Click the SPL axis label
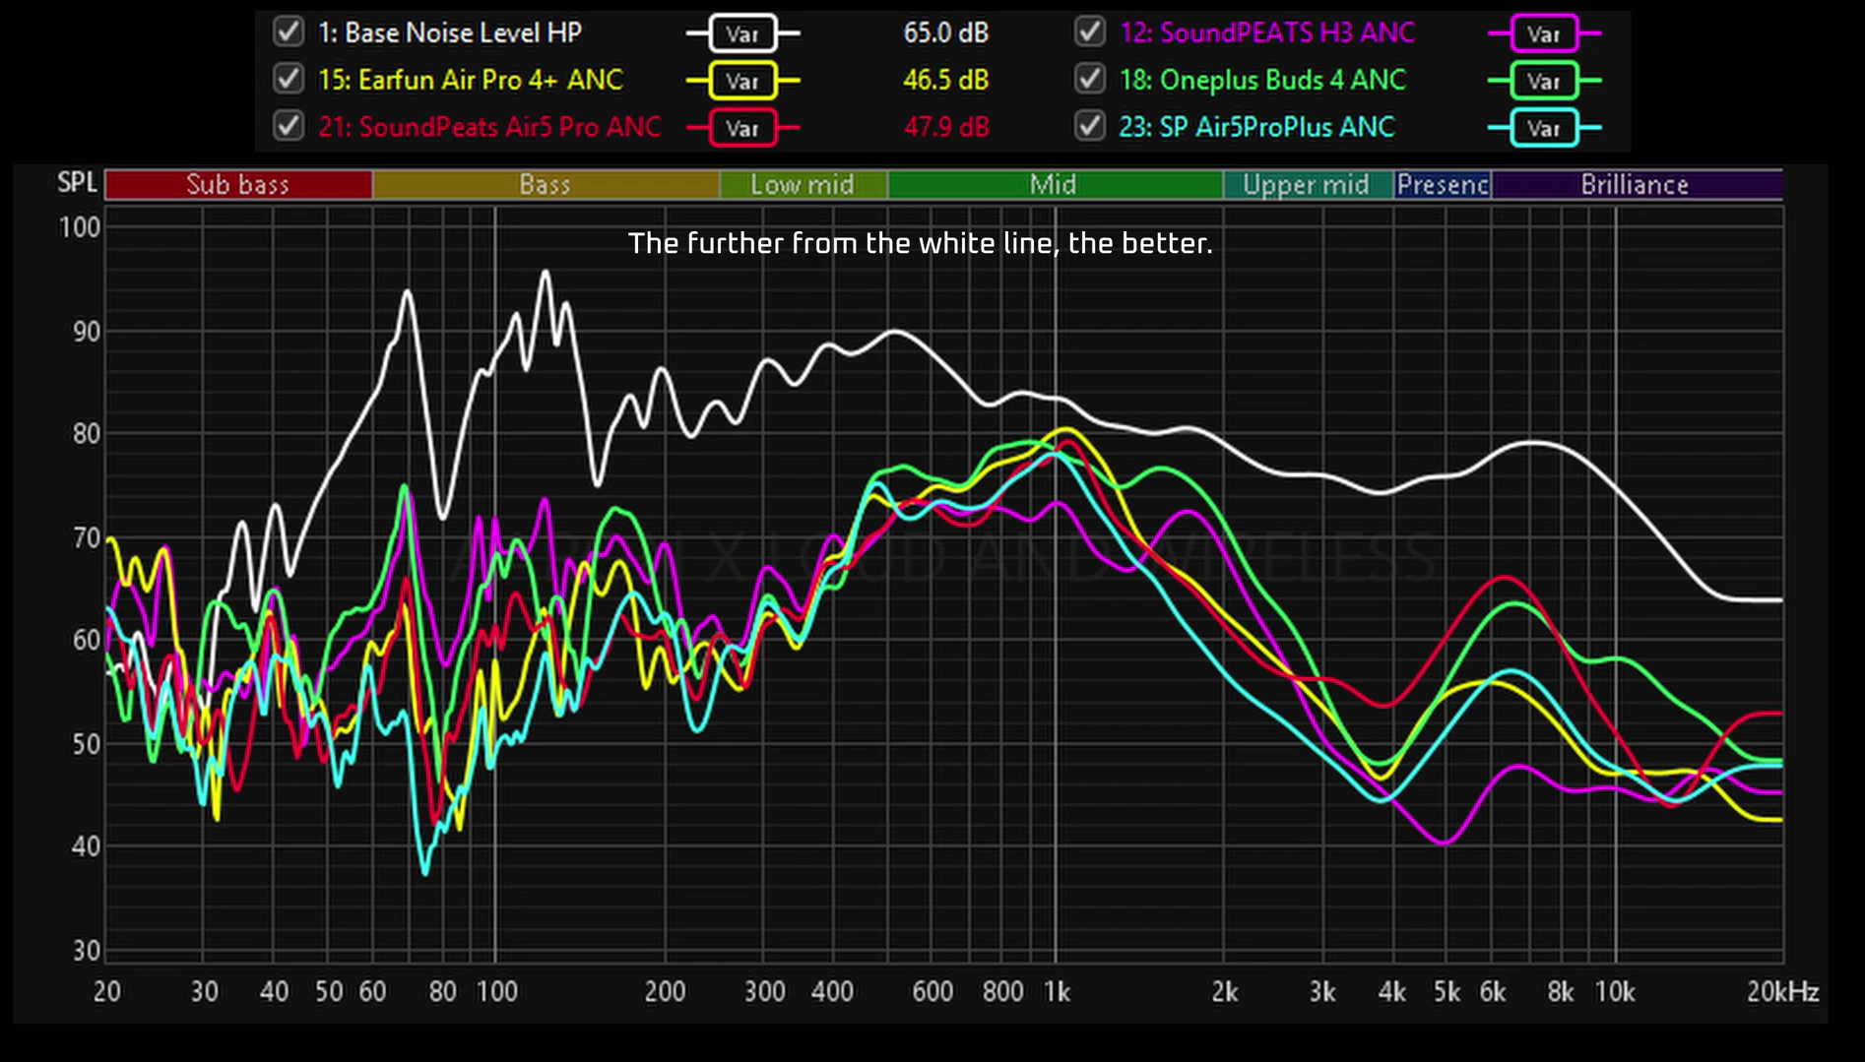 tap(77, 183)
